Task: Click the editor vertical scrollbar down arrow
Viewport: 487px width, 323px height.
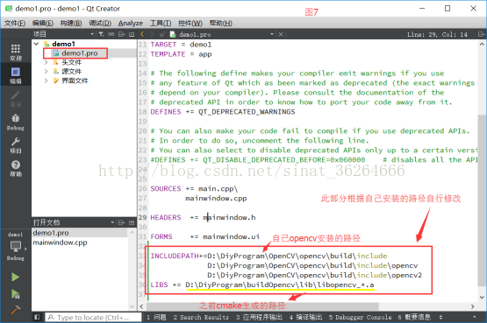Action: click(482, 298)
